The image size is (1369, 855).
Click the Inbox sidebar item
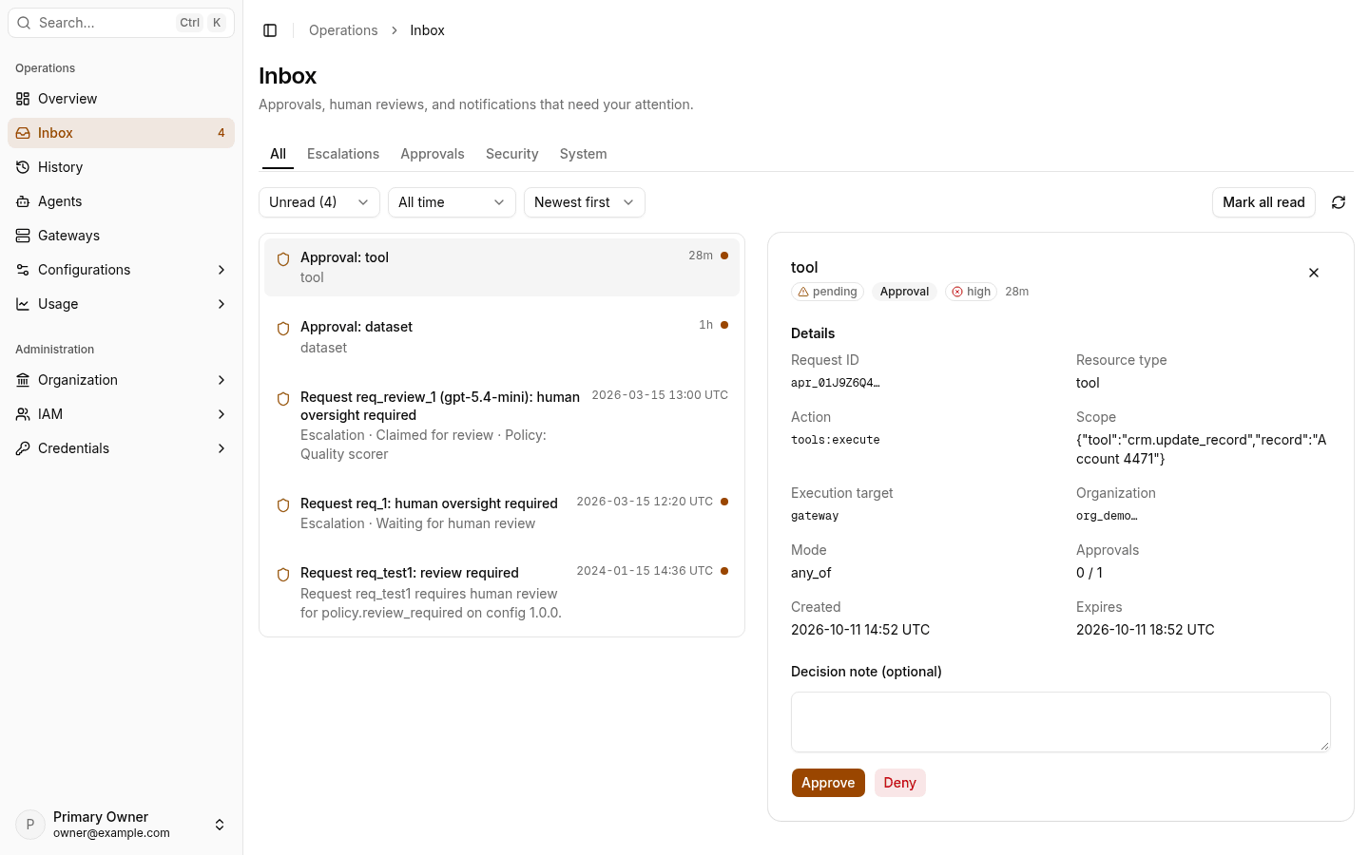(121, 133)
